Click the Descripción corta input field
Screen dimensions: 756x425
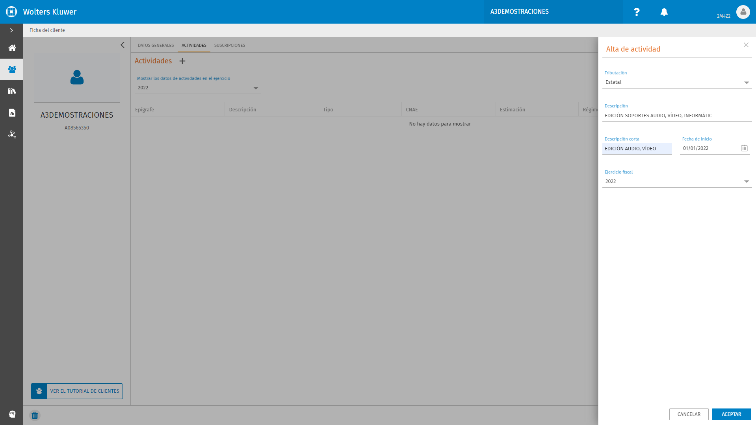pyautogui.click(x=637, y=149)
